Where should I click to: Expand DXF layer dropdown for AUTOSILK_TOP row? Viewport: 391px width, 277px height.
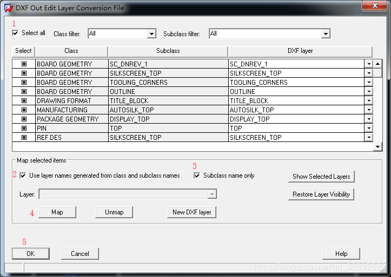pos(369,110)
